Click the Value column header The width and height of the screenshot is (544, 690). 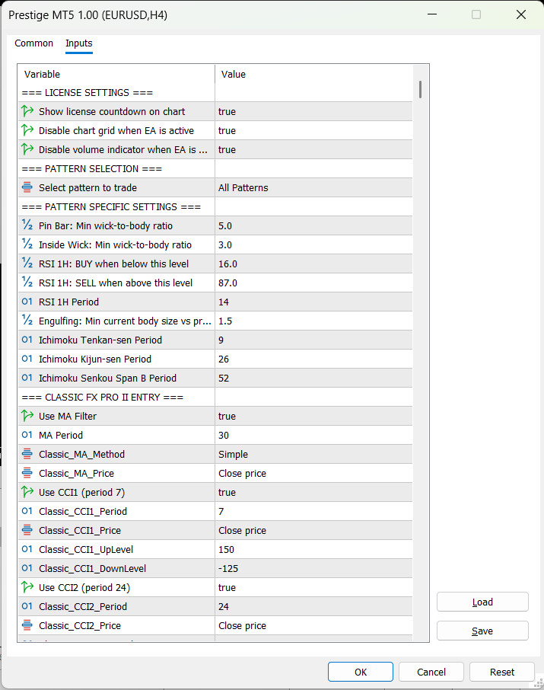pos(313,74)
